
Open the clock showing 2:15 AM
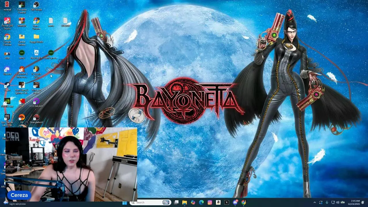click(354, 203)
